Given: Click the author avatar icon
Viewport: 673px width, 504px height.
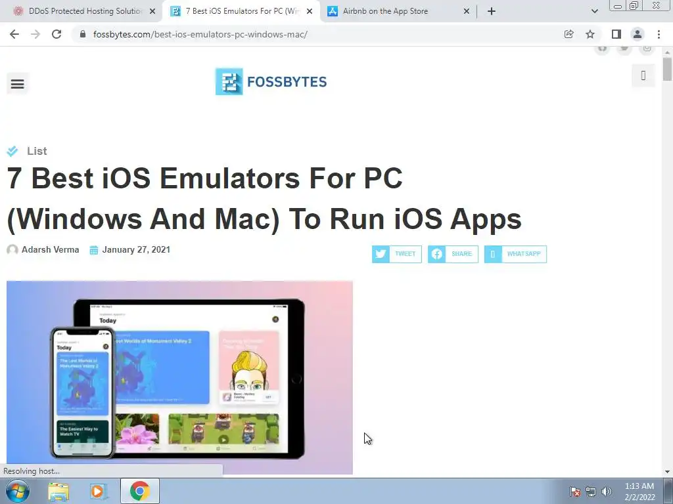Looking at the screenshot, I should pyautogui.click(x=12, y=249).
